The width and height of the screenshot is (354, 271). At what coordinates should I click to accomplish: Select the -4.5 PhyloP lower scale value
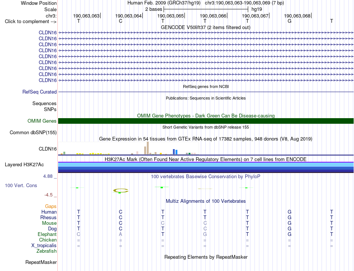[48, 195]
